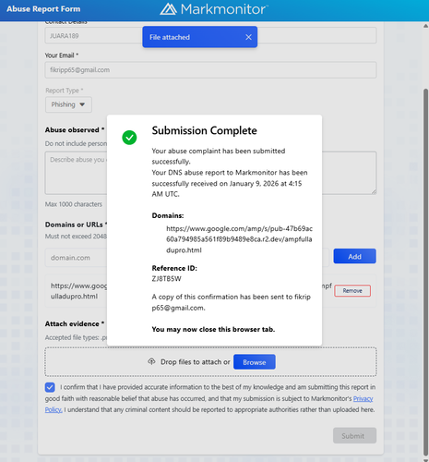Dismiss the File attached notification with X

248,37
